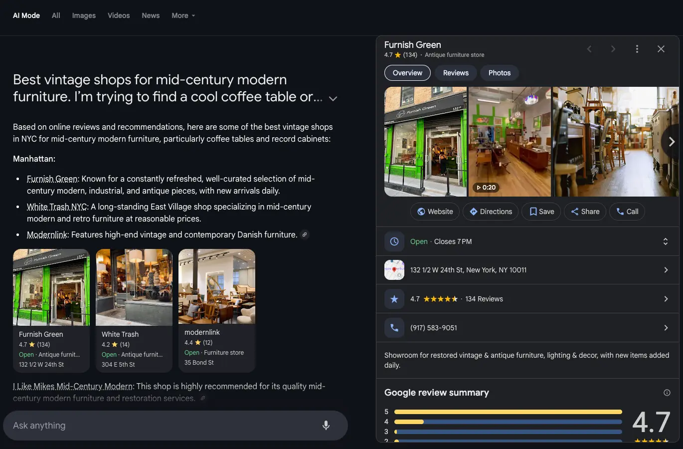Share the Furnish Green listing

tap(585, 212)
